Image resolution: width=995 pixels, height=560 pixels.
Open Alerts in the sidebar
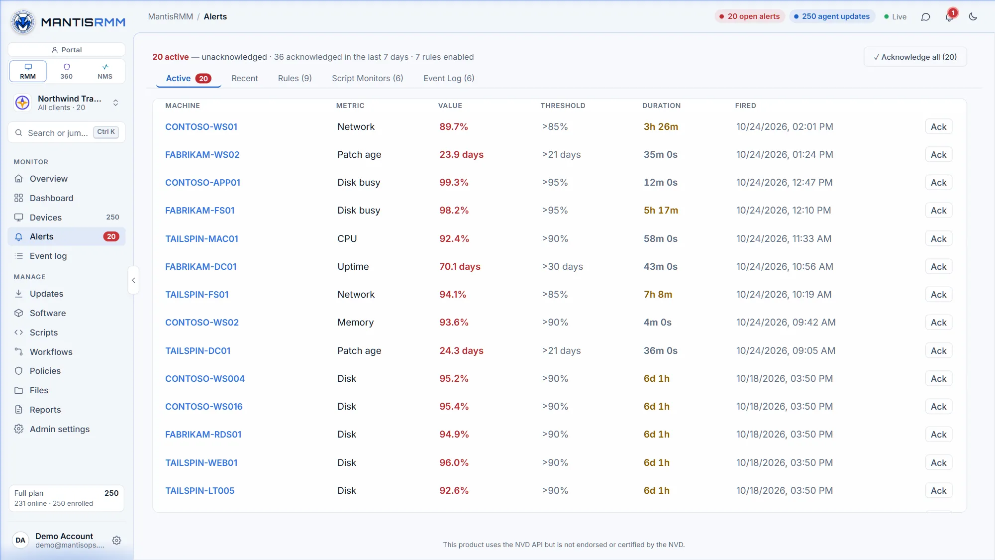tap(67, 236)
